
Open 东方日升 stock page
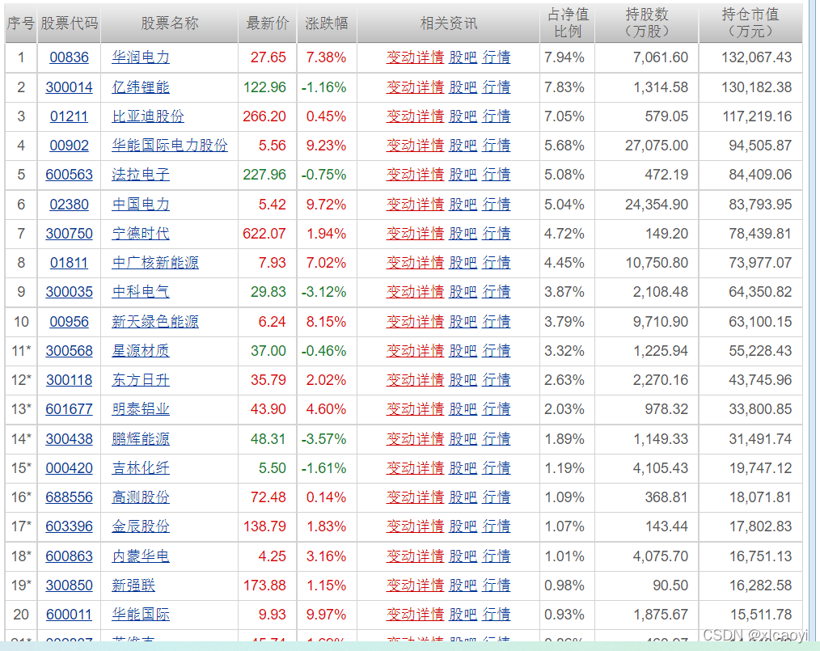point(141,380)
